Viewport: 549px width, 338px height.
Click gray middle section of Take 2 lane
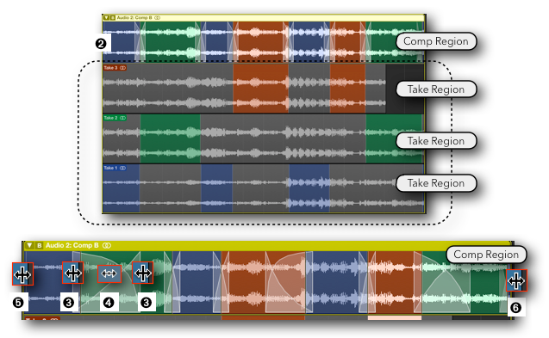pos(283,138)
